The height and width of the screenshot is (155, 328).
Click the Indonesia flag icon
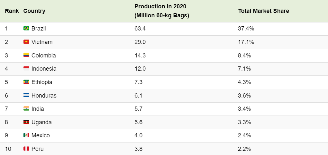[x=26, y=69]
